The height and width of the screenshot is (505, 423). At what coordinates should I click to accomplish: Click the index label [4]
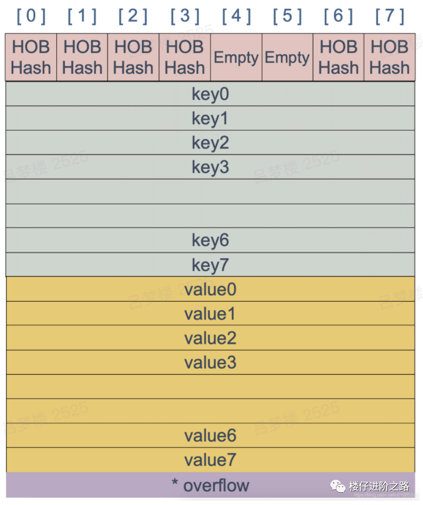click(x=237, y=16)
